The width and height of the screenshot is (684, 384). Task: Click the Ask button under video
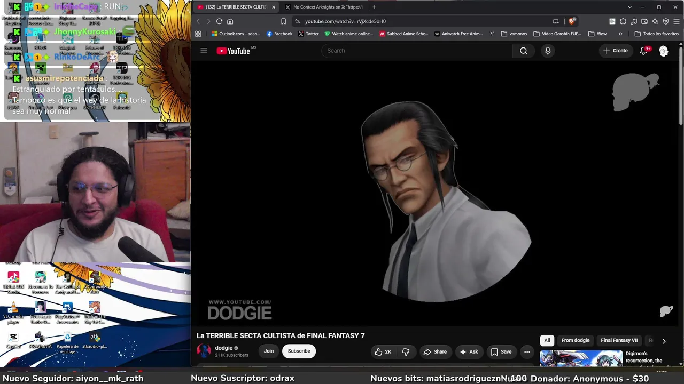469,352
